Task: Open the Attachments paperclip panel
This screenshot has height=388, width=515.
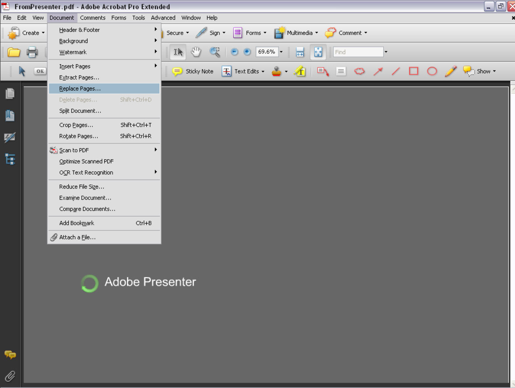Action: click(x=10, y=376)
